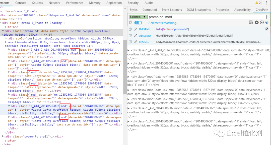The width and height of the screenshot is (271, 145).
Task: Copy the Rel XPath value
Action: [x=130, y=29]
